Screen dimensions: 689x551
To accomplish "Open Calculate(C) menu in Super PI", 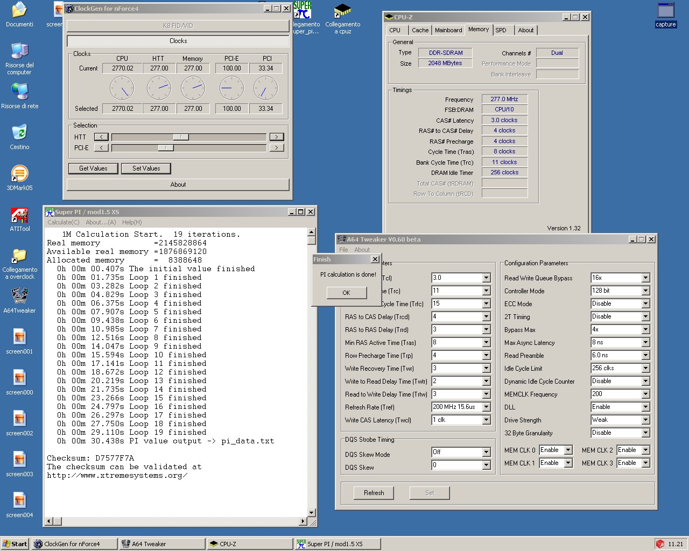I will tap(64, 222).
